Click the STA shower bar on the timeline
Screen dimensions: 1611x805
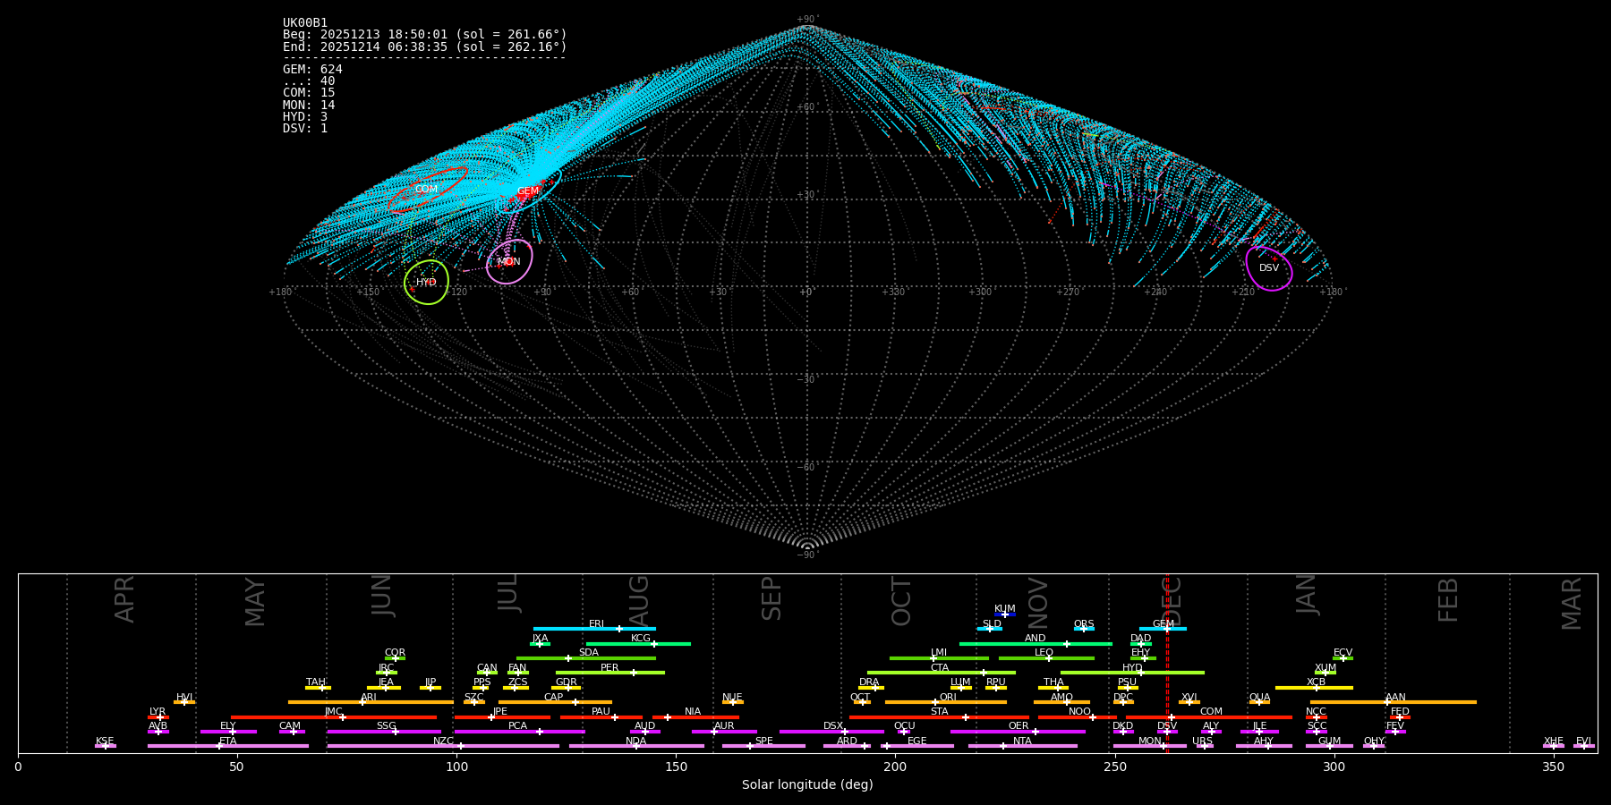[940, 717]
